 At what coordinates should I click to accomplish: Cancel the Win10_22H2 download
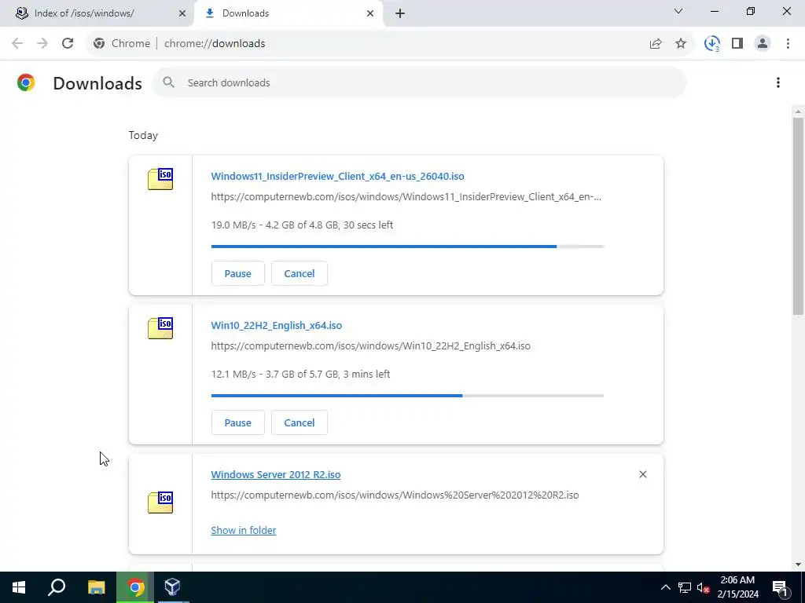pos(300,422)
